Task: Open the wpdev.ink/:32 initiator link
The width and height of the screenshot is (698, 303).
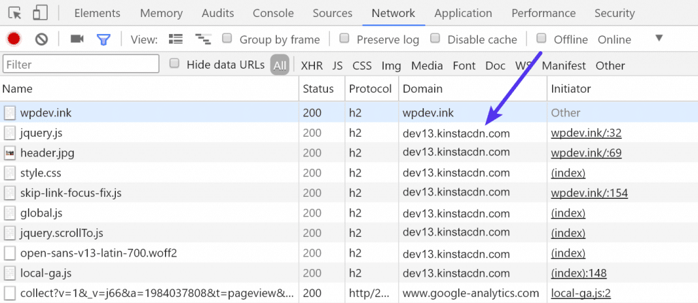Action: 586,133
